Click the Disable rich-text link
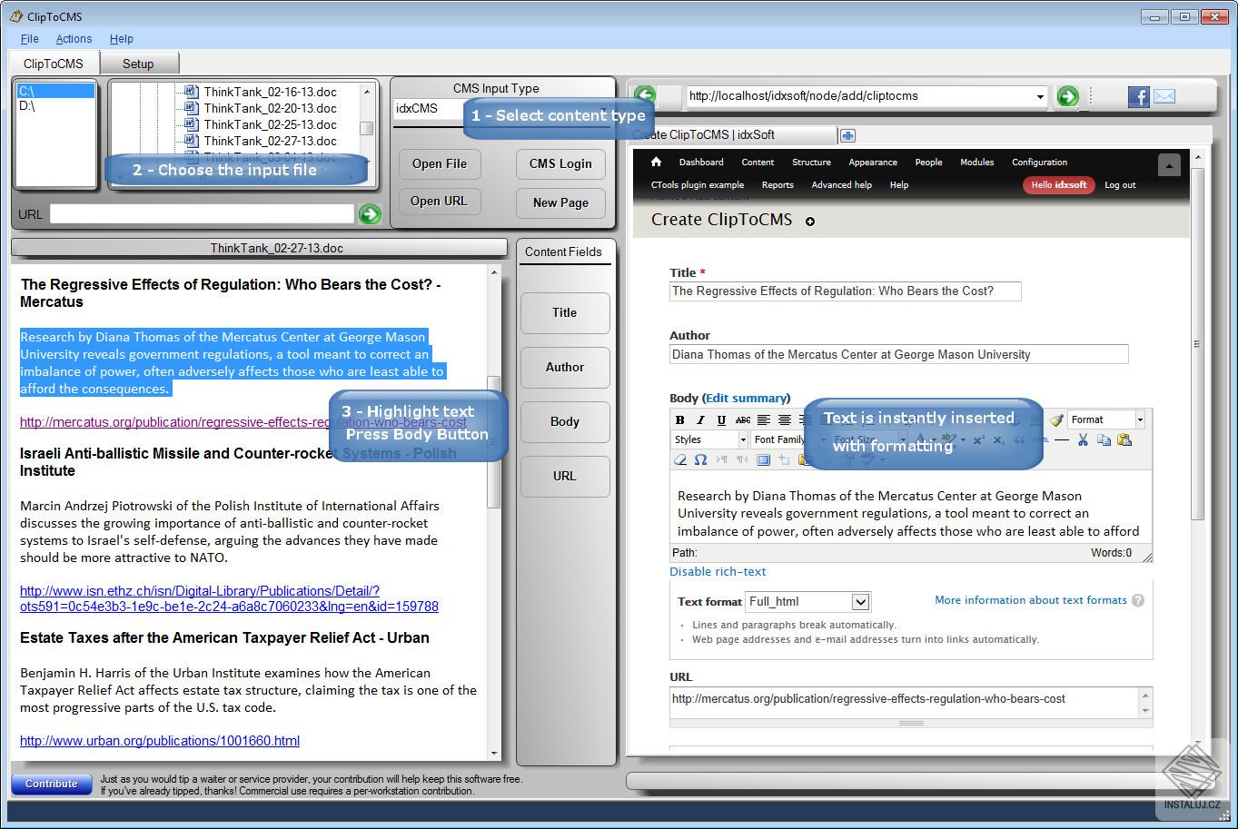Viewport: 1238px width, 829px height. [x=718, y=572]
